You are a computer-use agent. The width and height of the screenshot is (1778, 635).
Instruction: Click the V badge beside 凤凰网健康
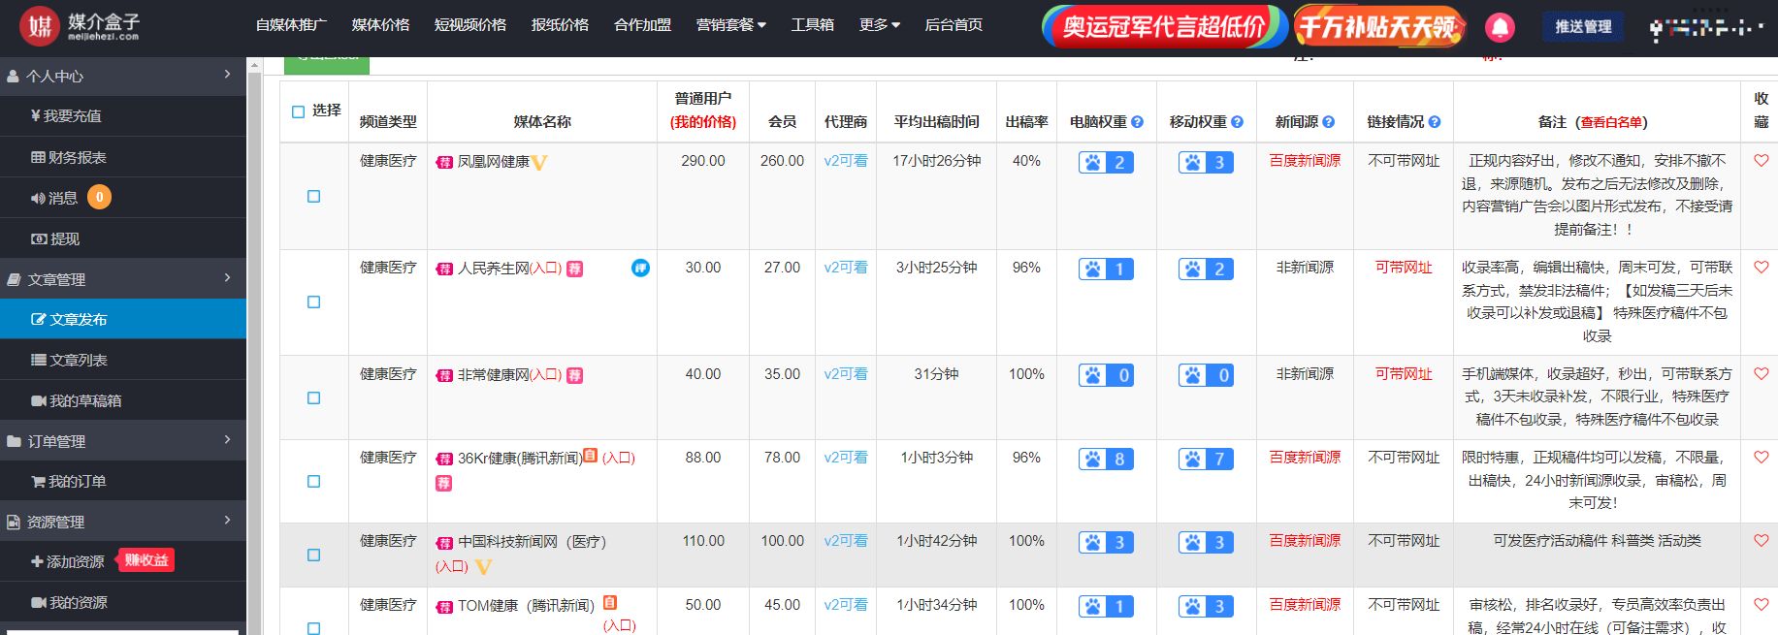(x=539, y=163)
